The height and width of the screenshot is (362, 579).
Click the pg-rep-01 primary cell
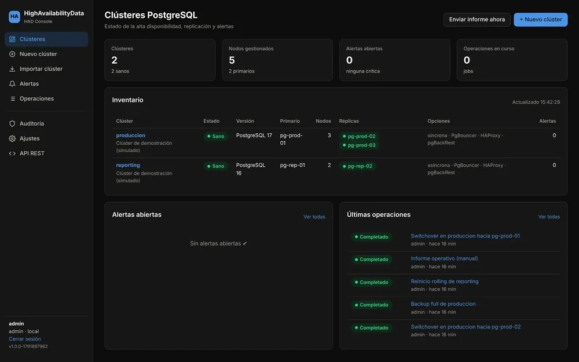[x=292, y=165]
